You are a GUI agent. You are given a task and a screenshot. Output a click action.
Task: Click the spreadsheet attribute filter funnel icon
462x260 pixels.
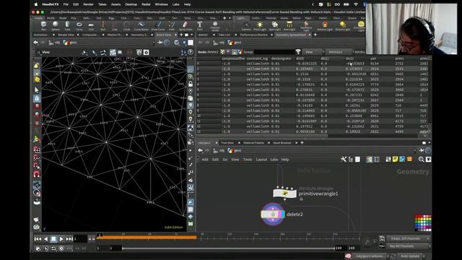click(298, 52)
